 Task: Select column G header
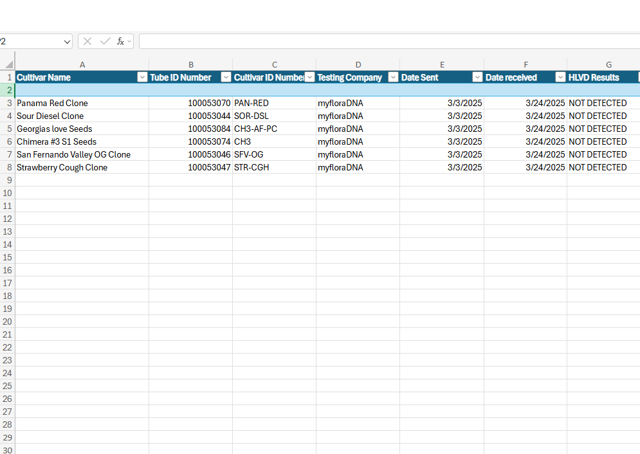608,64
